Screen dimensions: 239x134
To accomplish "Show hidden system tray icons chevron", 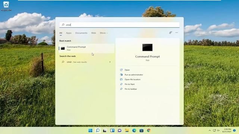I will 210,131.
